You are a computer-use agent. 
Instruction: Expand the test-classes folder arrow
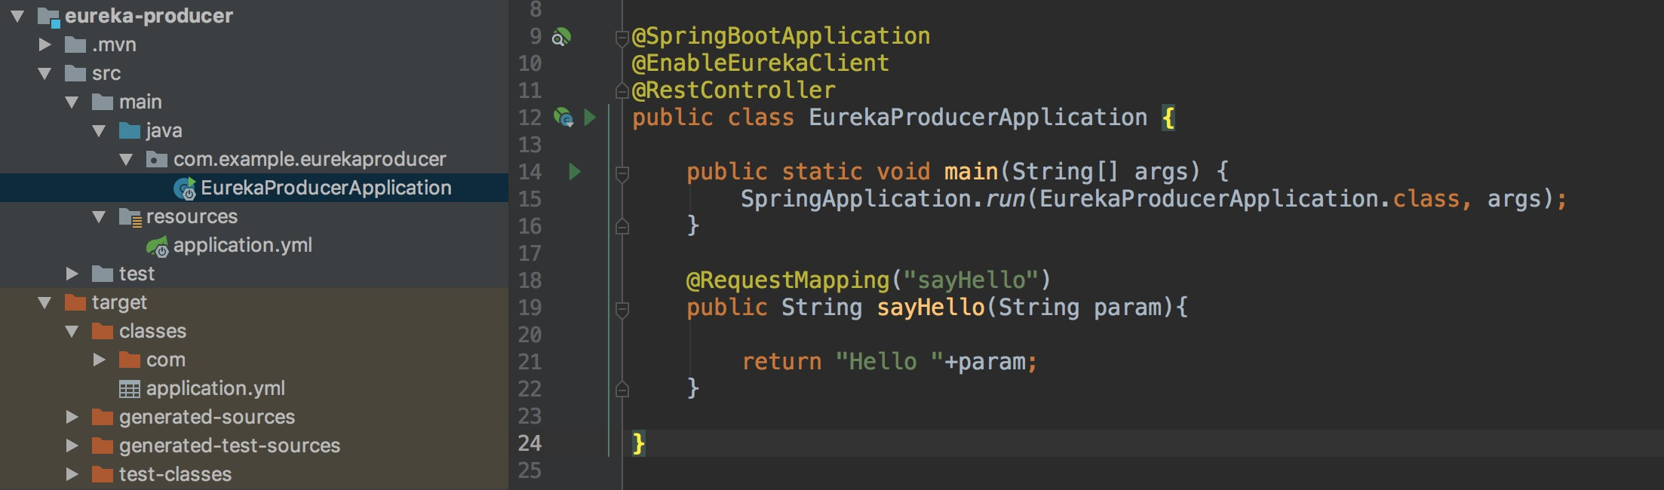(72, 474)
